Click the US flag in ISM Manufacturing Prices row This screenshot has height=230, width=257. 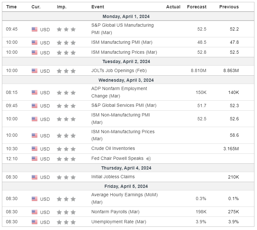tap(35, 52)
